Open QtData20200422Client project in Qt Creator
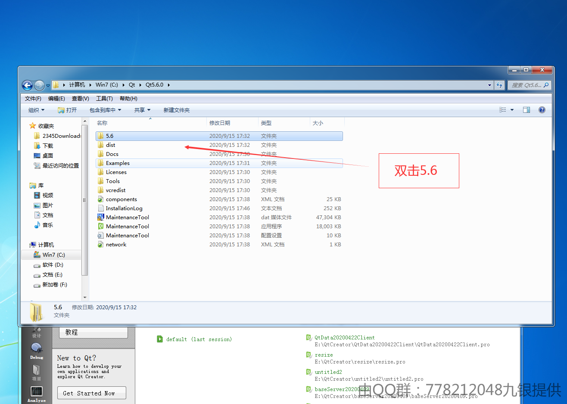The image size is (567, 404). tap(345, 338)
